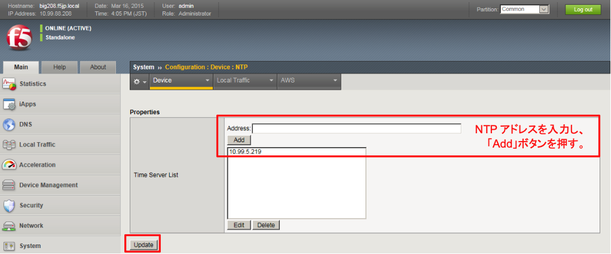
Task: Open the Network menu item
Action: pyautogui.click(x=60, y=225)
